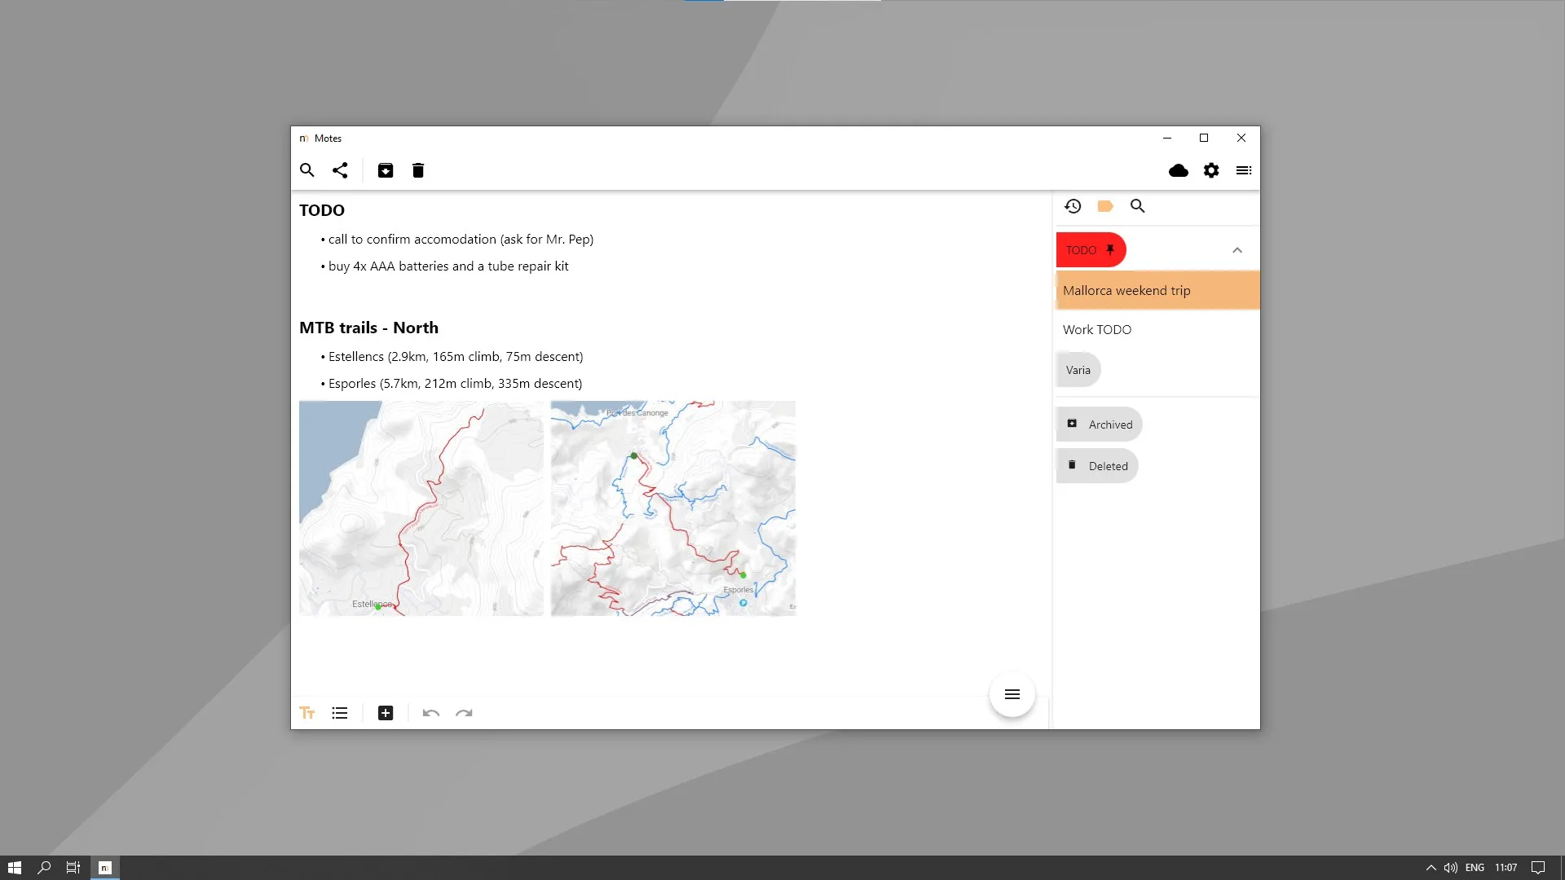Image resolution: width=1565 pixels, height=880 pixels.
Task: Insert new element with plus icon
Action: click(x=386, y=713)
